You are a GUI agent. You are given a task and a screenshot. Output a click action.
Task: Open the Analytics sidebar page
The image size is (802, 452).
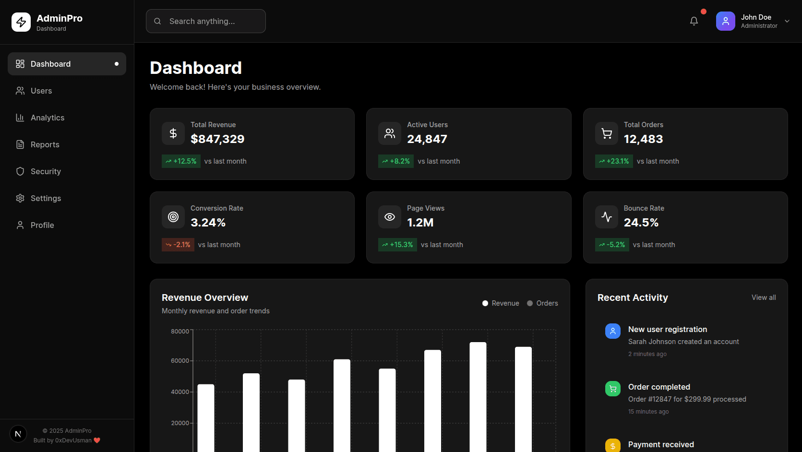tap(48, 118)
